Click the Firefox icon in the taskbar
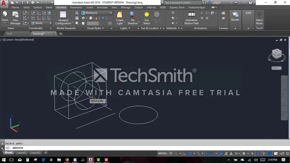Viewport: 290px width, 163px height. (67, 160)
